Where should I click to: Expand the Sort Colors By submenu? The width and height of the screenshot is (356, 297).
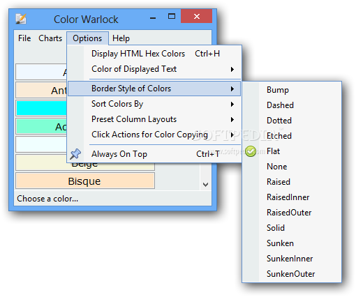click(x=154, y=104)
